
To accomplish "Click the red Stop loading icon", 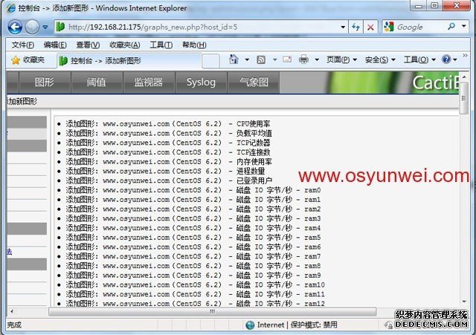I will [x=370, y=27].
